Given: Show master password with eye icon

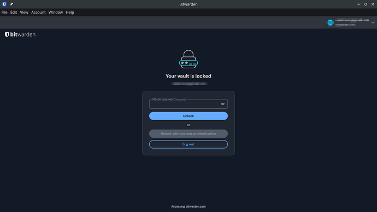Looking at the screenshot, I should [222, 104].
